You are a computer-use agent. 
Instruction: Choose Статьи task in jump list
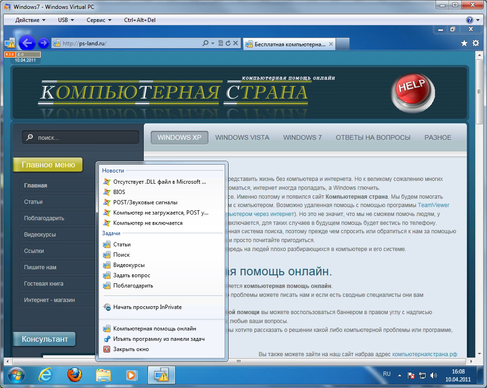pyautogui.click(x=162, y=244)
